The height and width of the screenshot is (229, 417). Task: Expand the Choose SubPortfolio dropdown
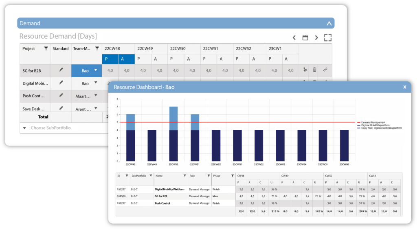click(x=24, y=128)
